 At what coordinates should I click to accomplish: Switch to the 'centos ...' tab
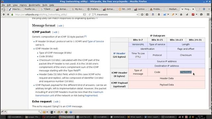click(x=141, y=9)
